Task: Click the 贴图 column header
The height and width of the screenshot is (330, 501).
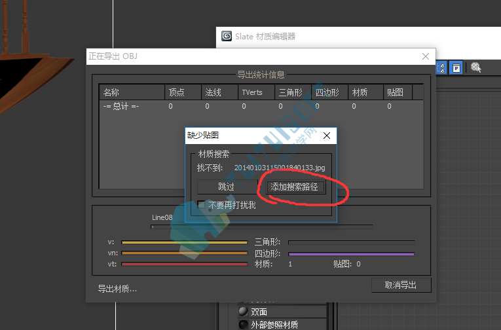Action: tap(398, 92)
